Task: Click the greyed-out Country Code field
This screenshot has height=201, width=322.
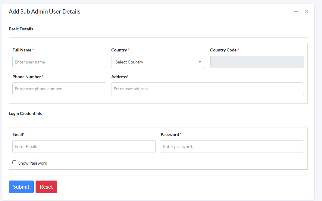Action: point(257,62)
